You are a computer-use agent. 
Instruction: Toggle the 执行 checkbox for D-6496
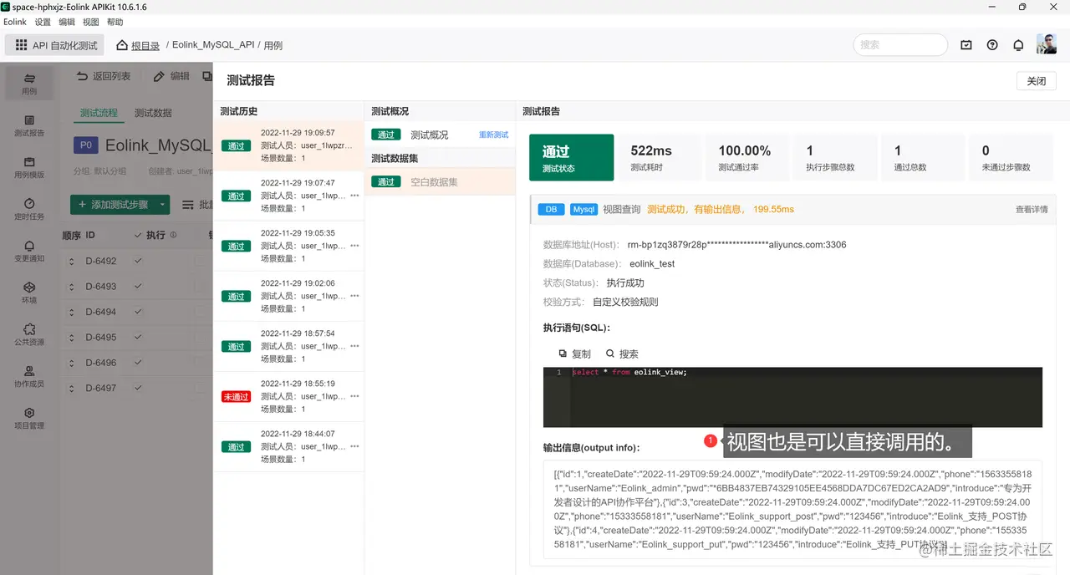tap(139, 363)
